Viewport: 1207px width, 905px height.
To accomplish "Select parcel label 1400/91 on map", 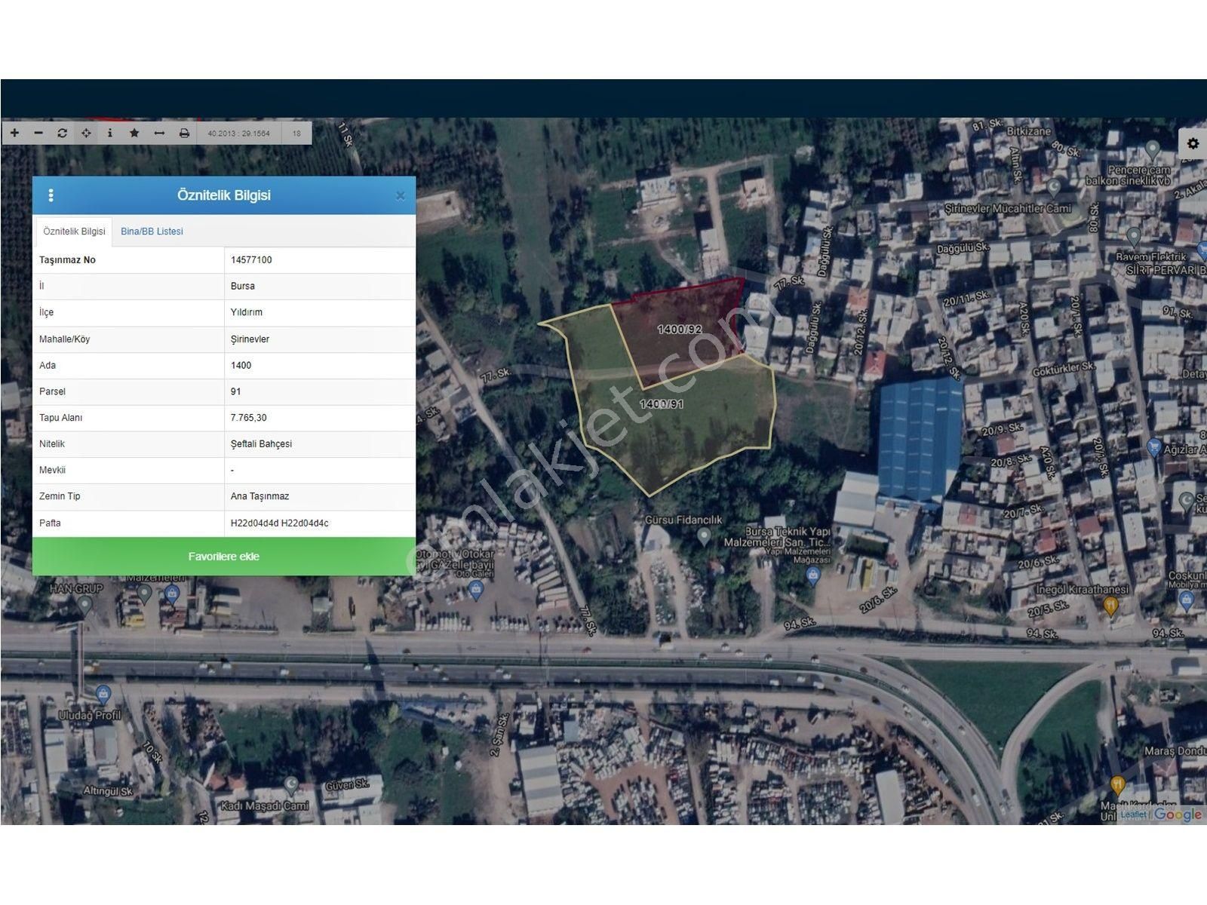I will click(x=662, y=404).
